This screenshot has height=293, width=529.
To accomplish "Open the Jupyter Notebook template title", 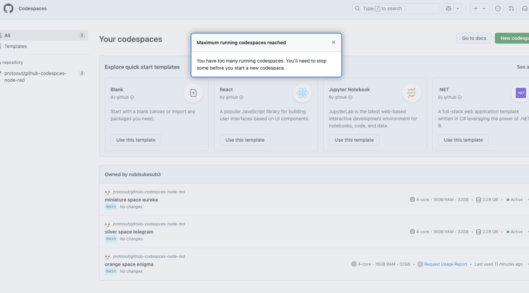I will [x=350, y=90].
